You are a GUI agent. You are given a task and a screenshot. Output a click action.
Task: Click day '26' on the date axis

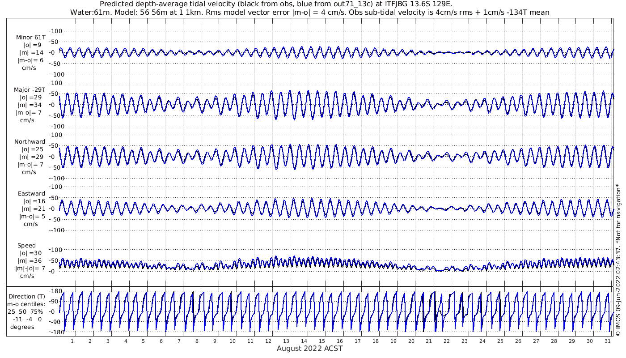(x=518, y=341)
